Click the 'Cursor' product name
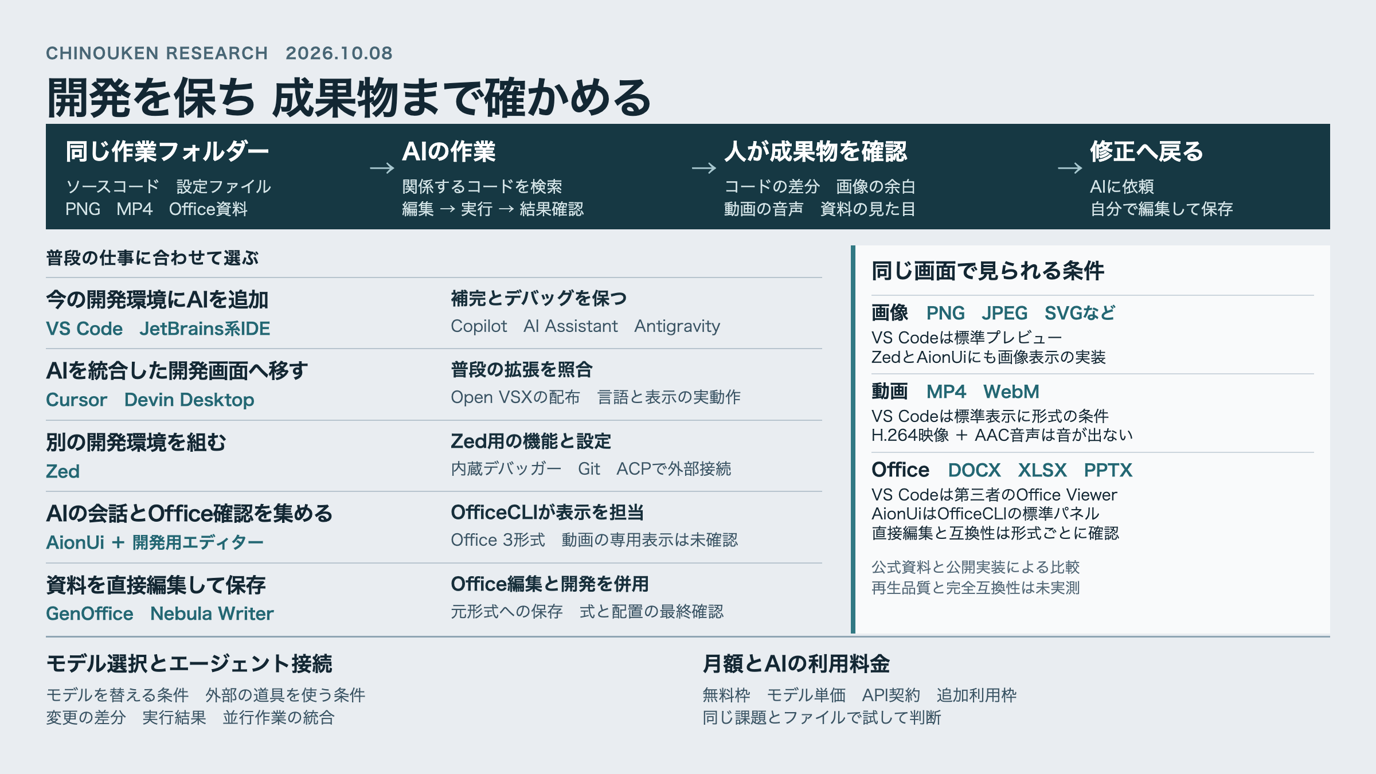Screen dimensions: 1376x774 click(76, 400)
